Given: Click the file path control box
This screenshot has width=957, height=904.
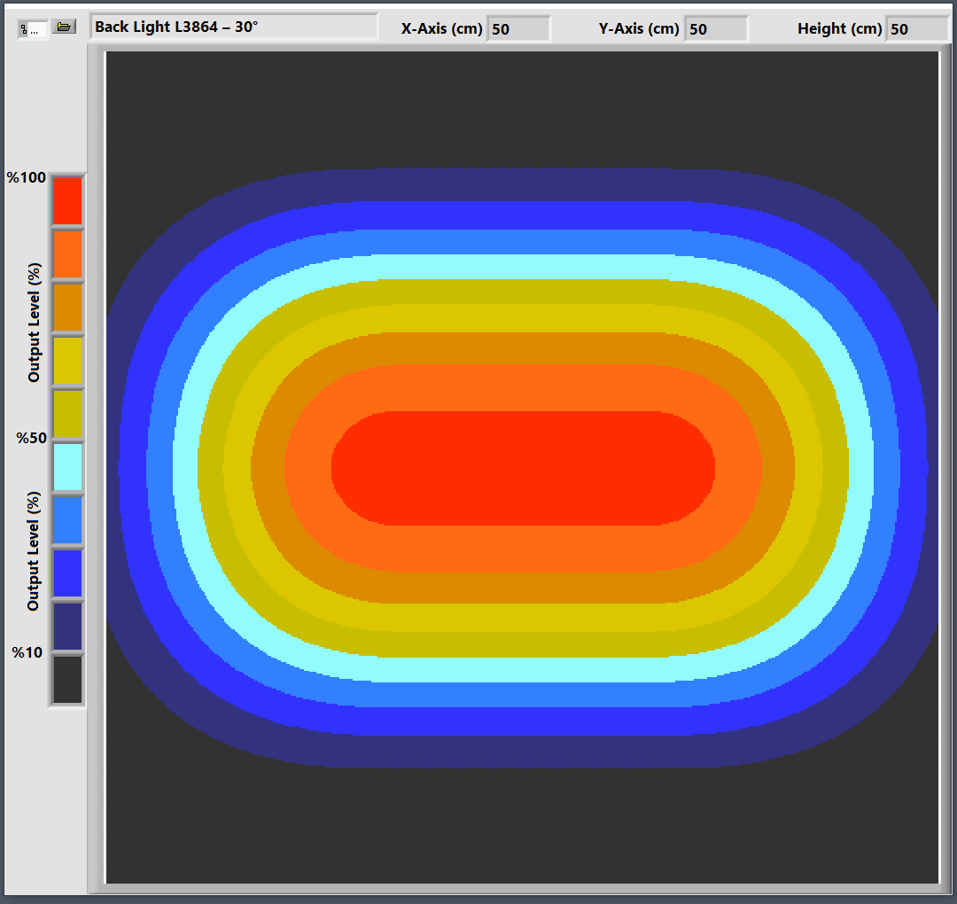Looking at the screenshot, I should pyautogui.click(x=33, y=29).
